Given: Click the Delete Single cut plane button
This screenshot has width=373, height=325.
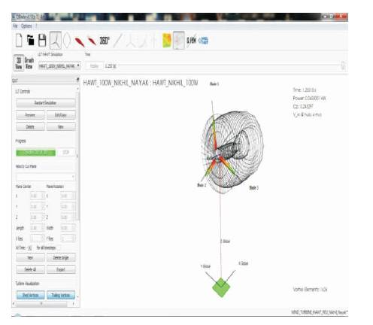Looking at the screenshot, I should click(61, 257).
